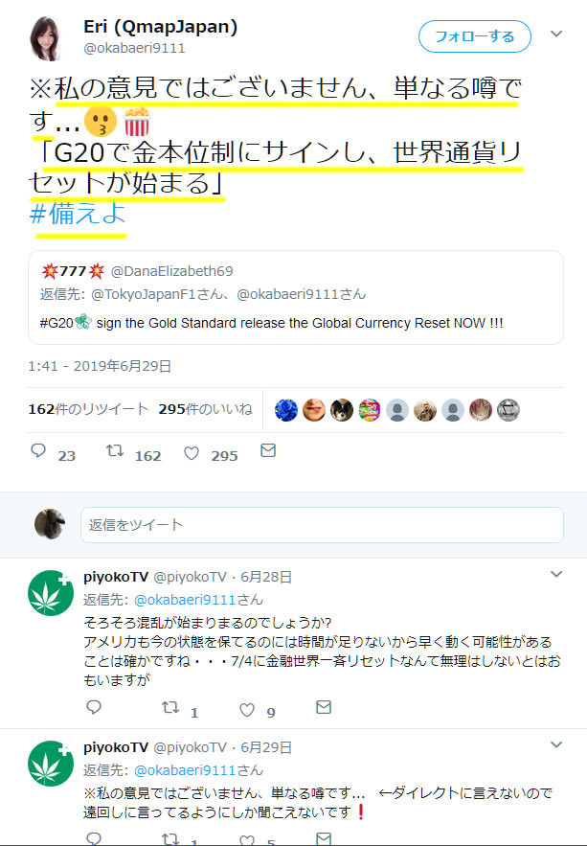The width and height of the screenshot is (587, 846).
Task: View the 162件のリツイート list
Action: (88, 409)
